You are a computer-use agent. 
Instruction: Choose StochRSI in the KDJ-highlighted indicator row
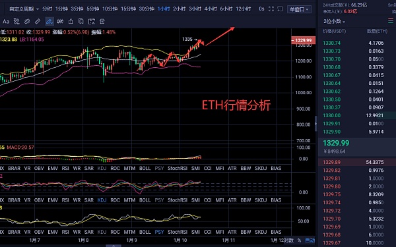coord(178,200)
